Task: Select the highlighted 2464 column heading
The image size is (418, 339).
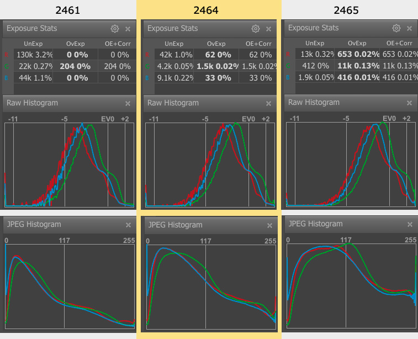Action: (x=209, y=9)
